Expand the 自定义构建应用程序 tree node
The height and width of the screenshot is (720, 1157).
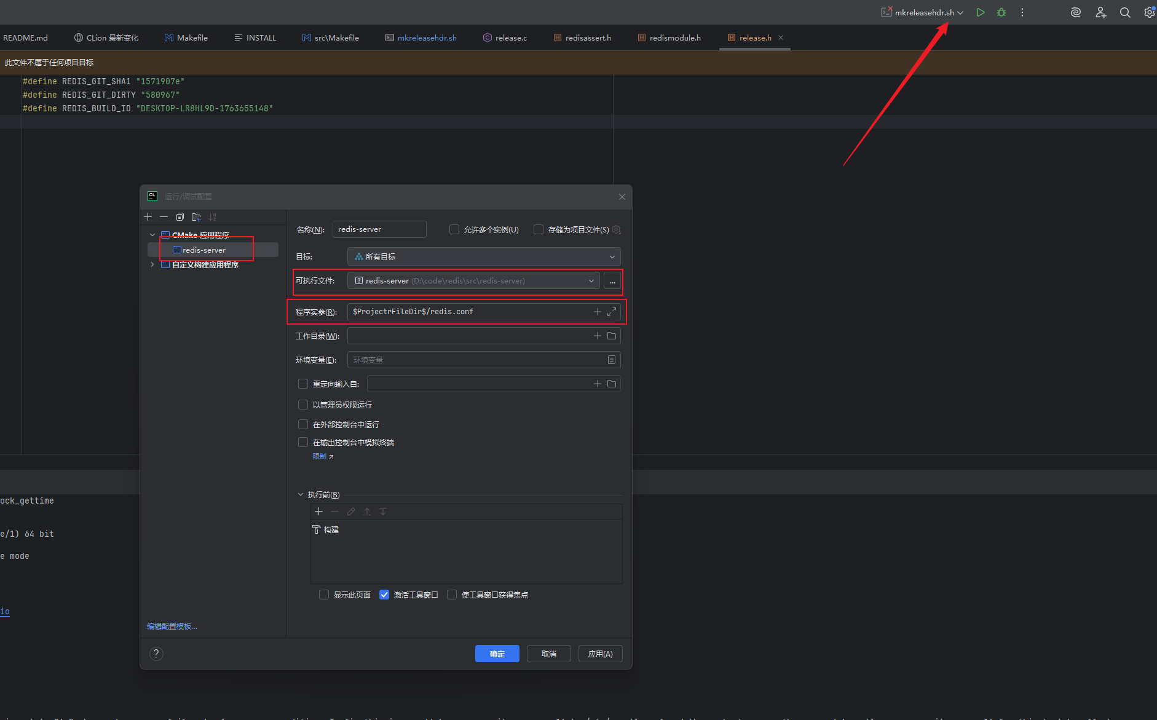coord(152,264)
